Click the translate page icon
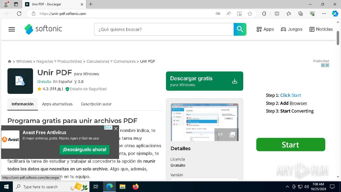This screenshot has height=192, width=341. pyautogui.click(x=218, y=14)
